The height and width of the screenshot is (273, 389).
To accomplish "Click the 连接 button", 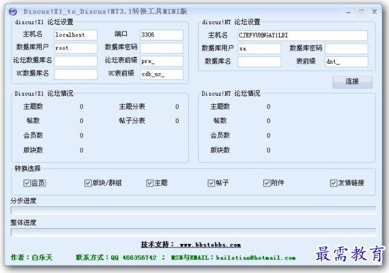I will point(353,82).
